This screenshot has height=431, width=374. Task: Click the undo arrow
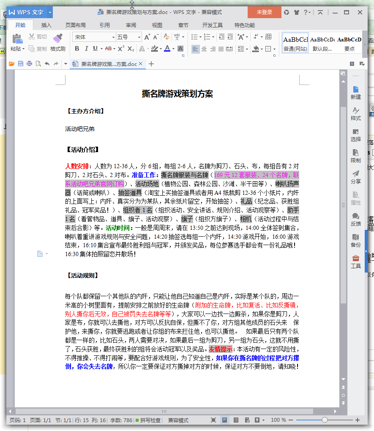coord(47,64)
